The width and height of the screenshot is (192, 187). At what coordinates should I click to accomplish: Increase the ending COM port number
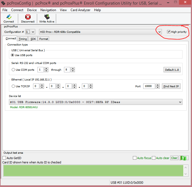click(73, 69)
